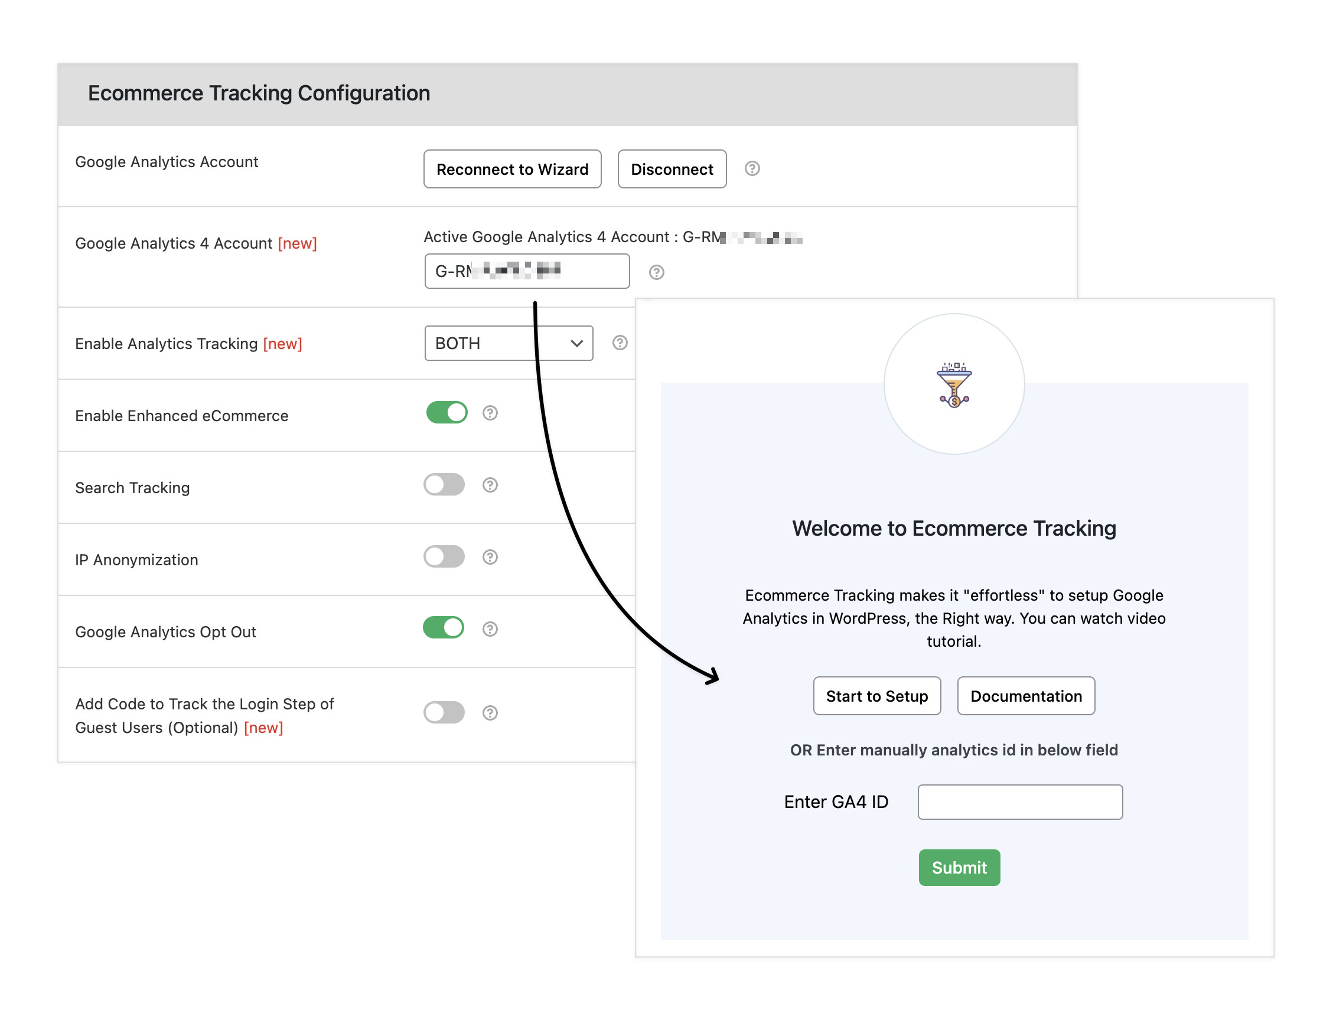Click the Google Analytics 4 account ID field
The image size is (1333, 1010).
click(527, 271)
